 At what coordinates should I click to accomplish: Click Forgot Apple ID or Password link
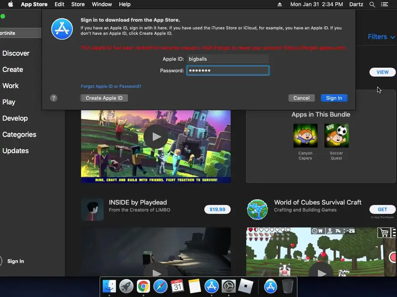(111, 86)
